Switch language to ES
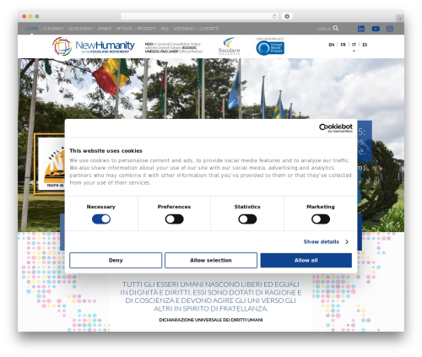 (x=365, y=45)
